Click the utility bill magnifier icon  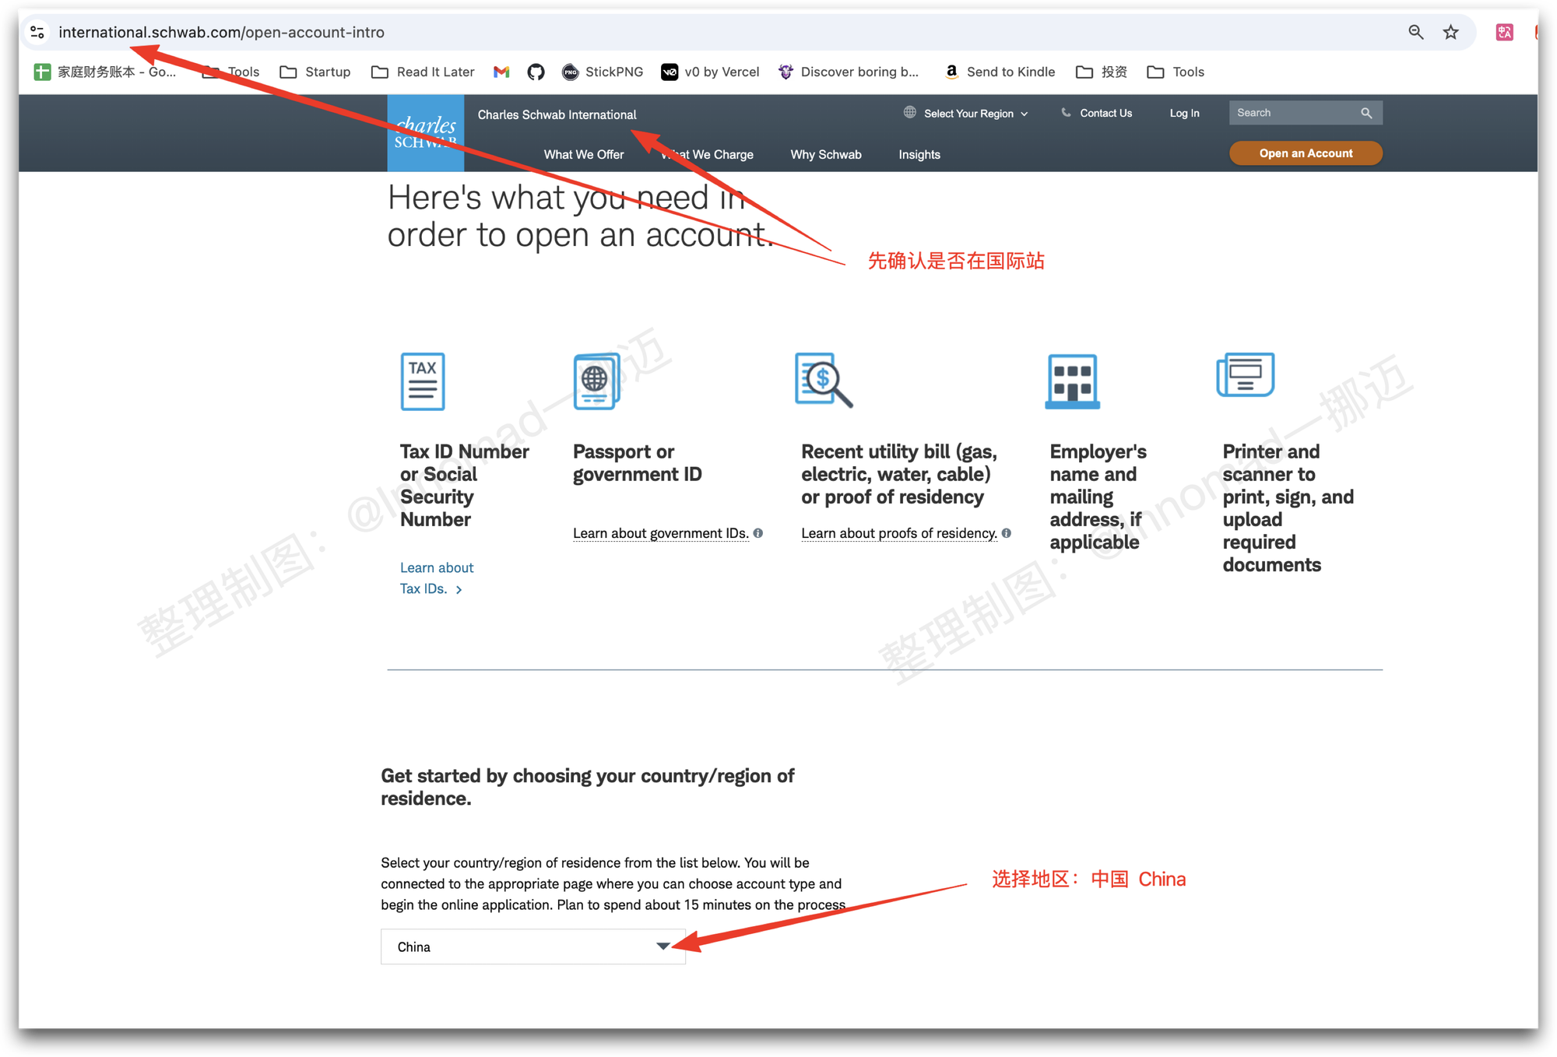(824, 381)
